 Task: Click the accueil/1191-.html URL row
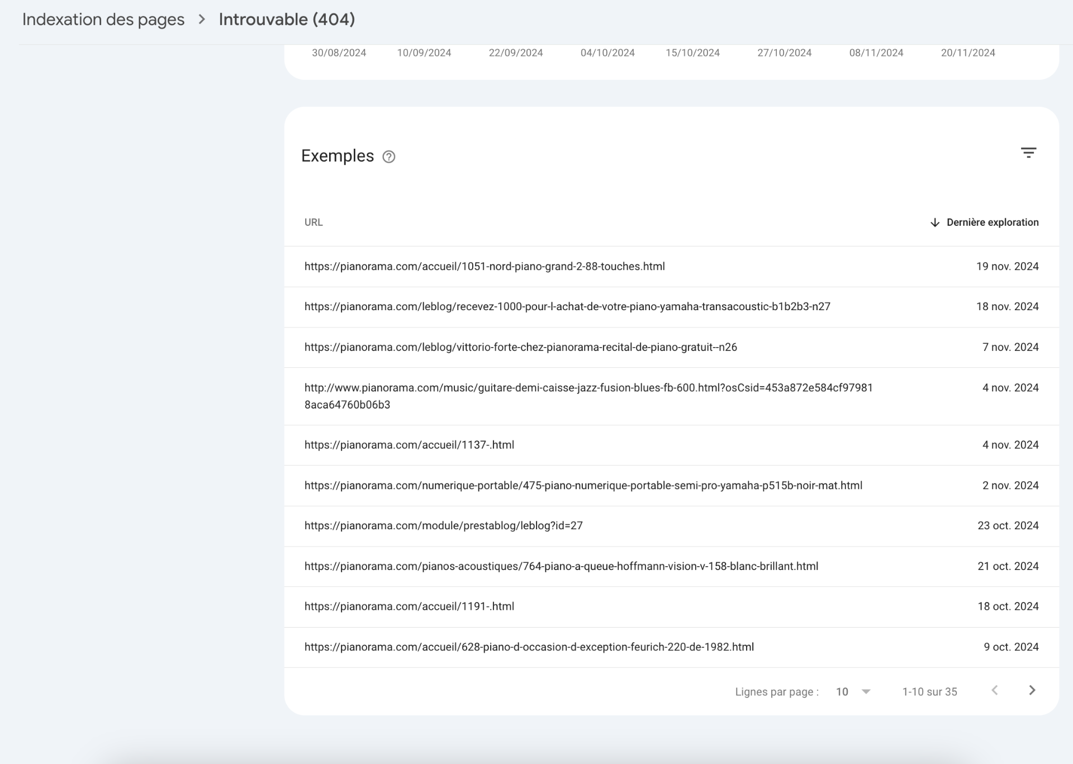pyautogui.click(x=409, y=606)
